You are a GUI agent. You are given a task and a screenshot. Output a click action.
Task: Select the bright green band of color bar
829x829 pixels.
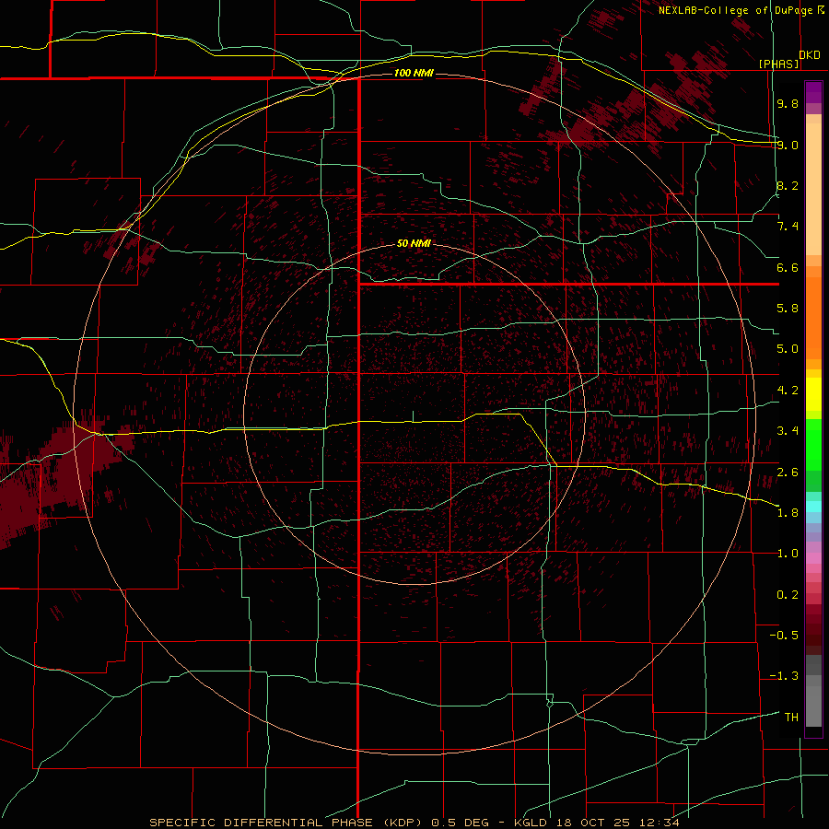click(813, 445)
